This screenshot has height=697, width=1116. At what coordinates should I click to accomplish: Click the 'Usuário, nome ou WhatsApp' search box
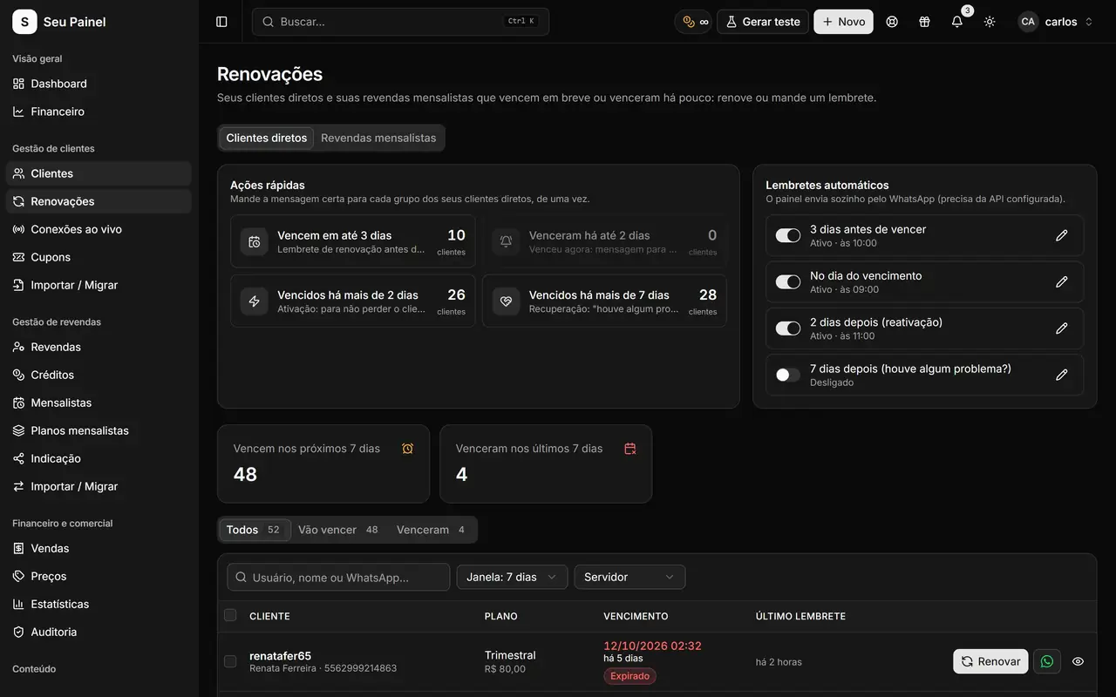click(338, 577)
